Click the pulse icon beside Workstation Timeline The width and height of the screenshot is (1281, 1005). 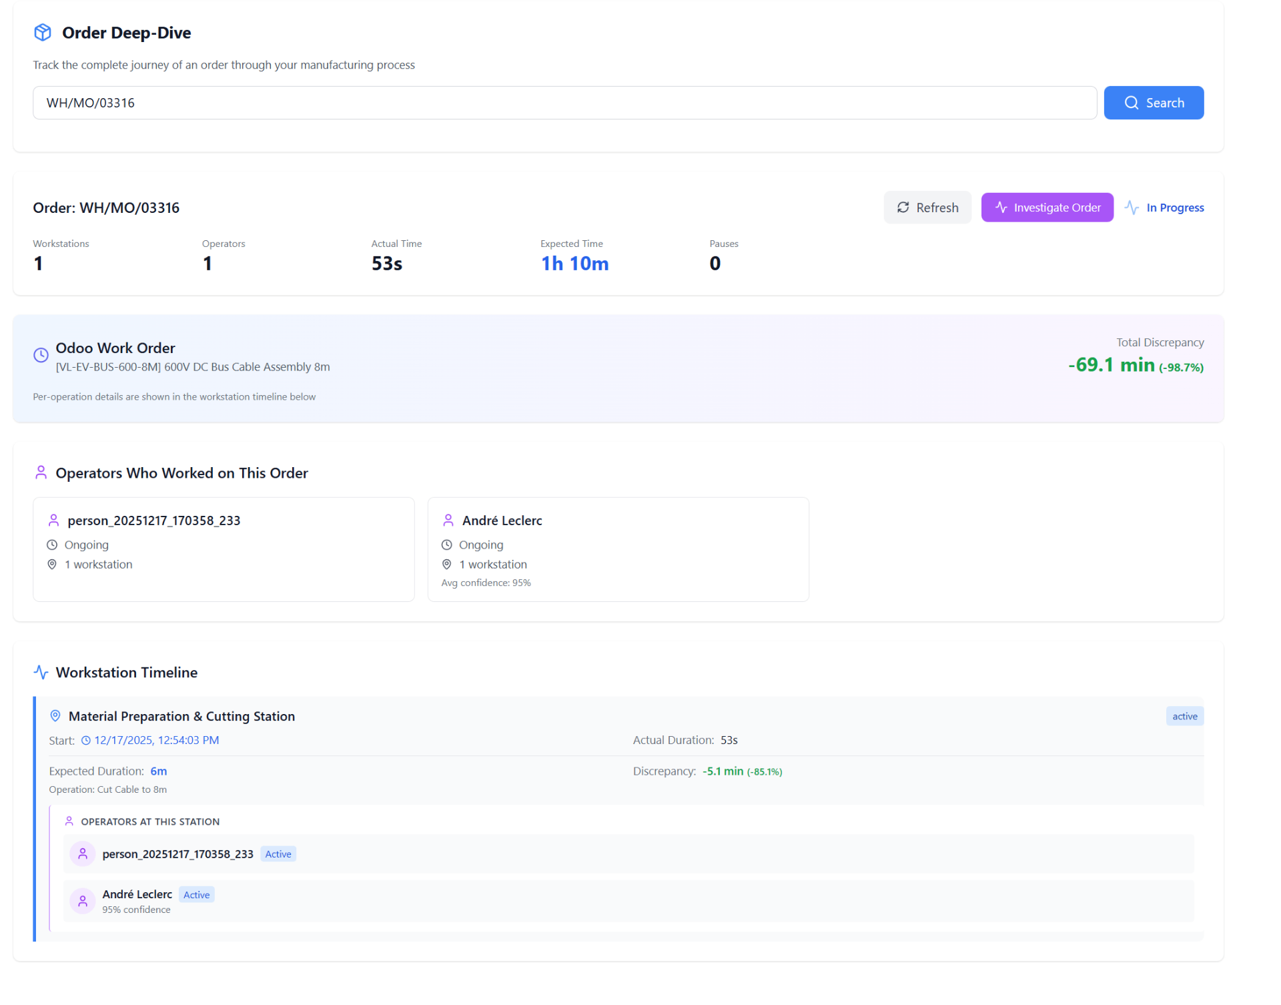[x=41, y=672]
